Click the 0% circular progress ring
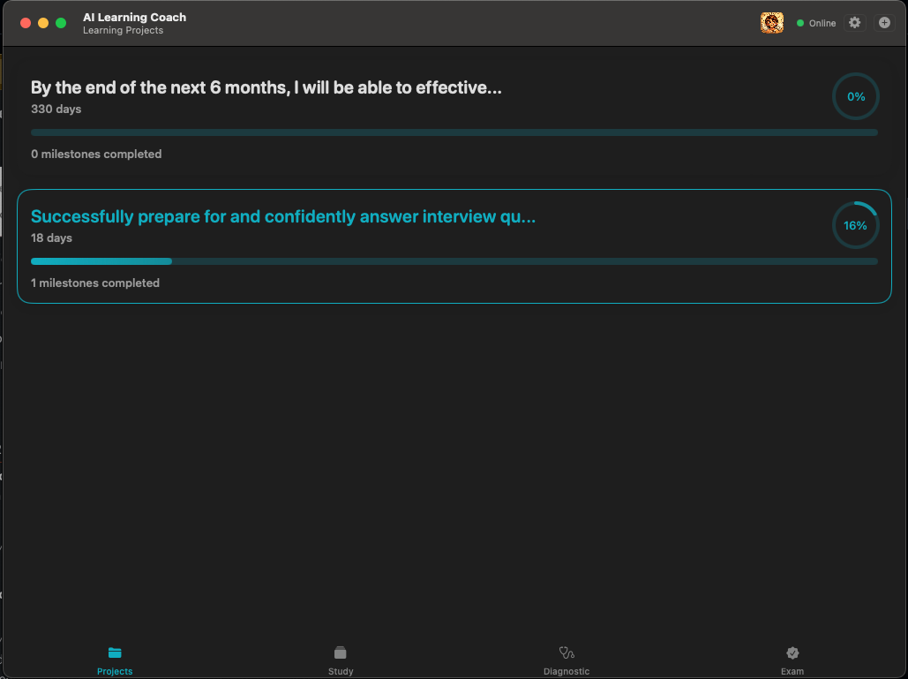Viewport: 908px width, 679px height. (855, 96)
